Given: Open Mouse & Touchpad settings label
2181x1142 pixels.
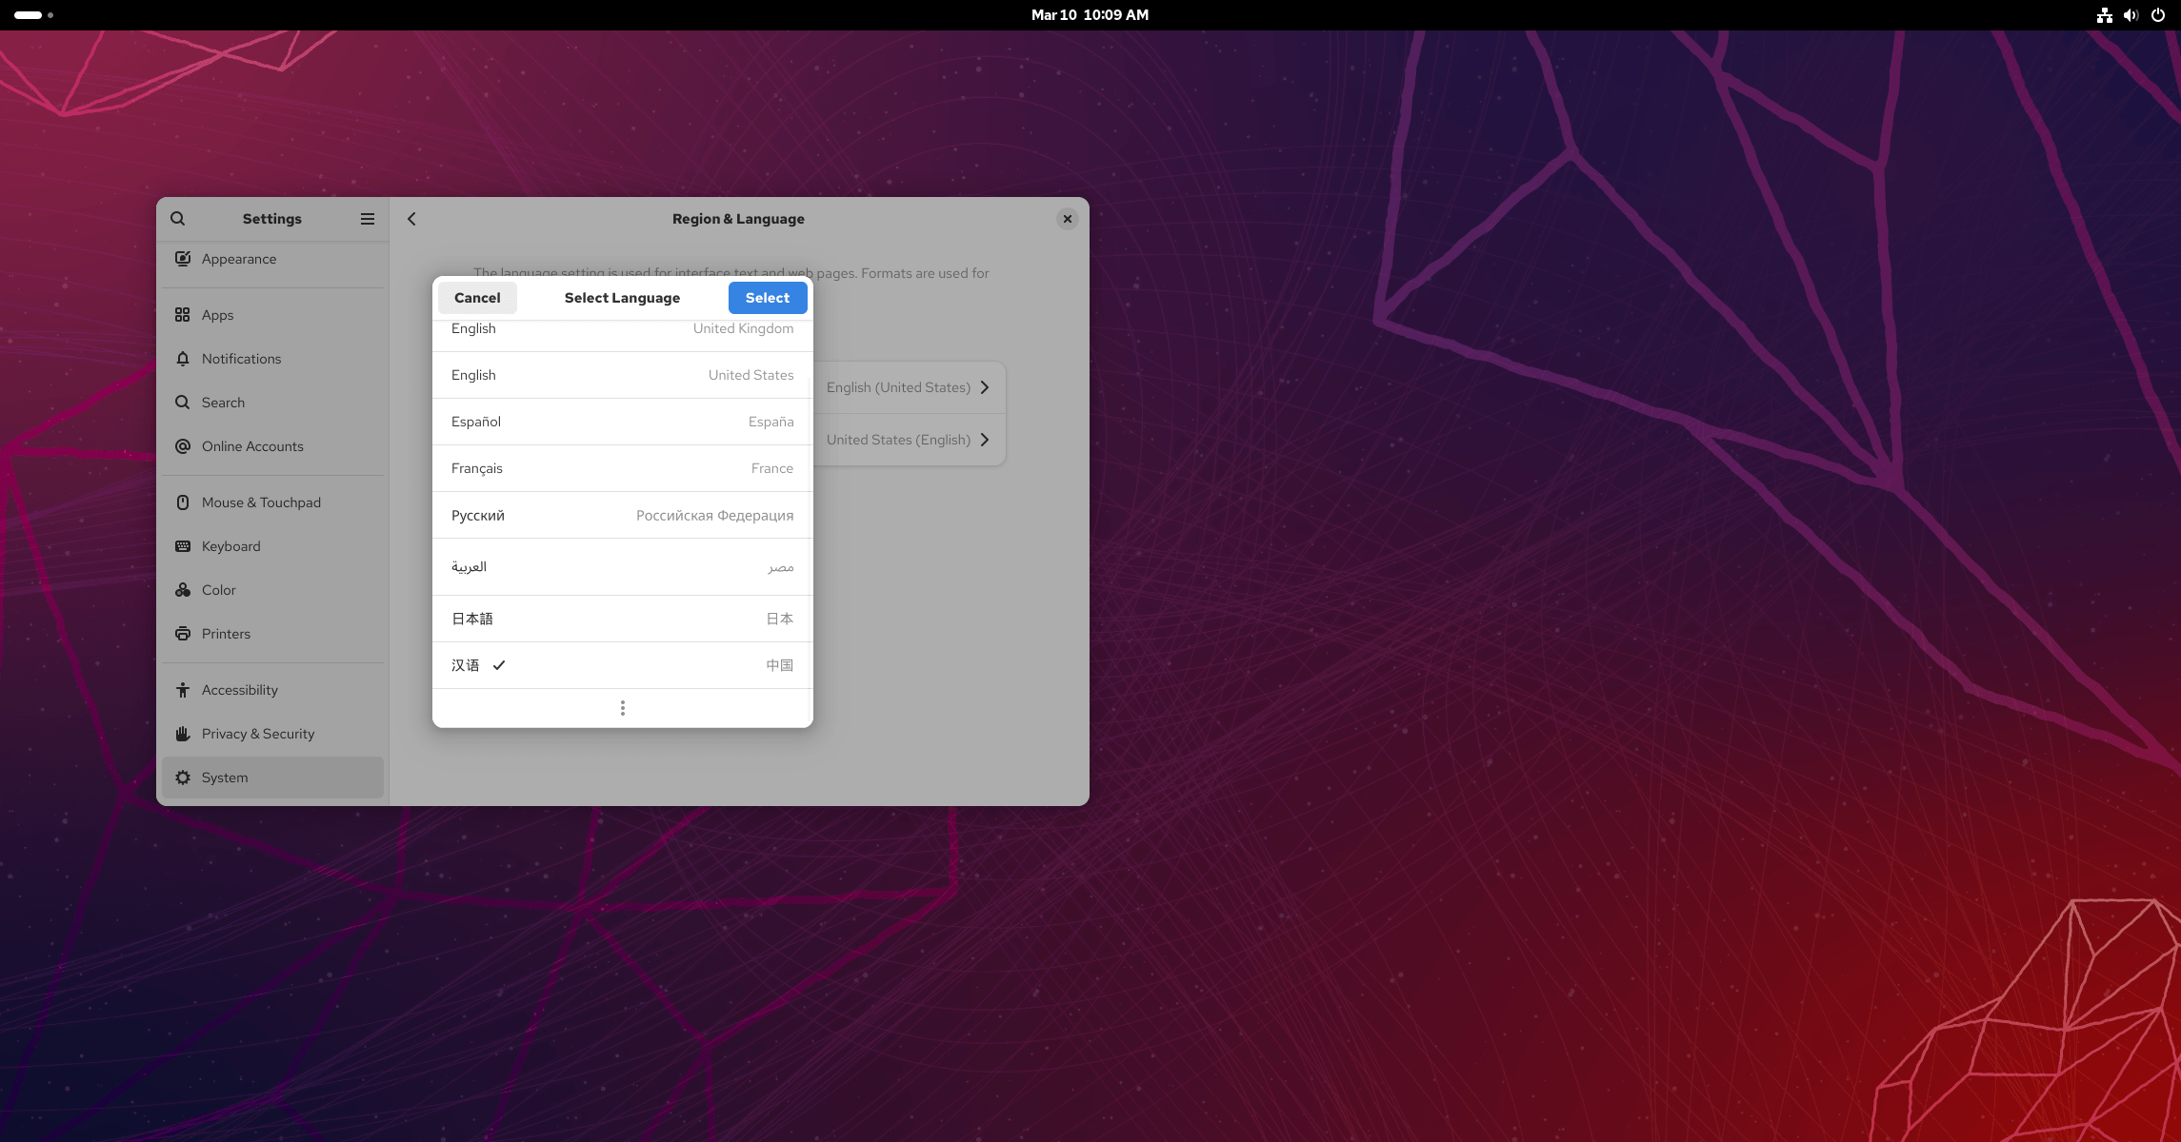Looking at the screenshot, I should click(x=261, y=502).
